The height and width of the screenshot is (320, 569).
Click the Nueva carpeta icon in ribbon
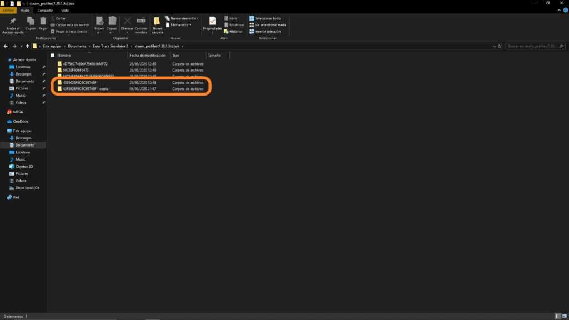coord(157,22)
